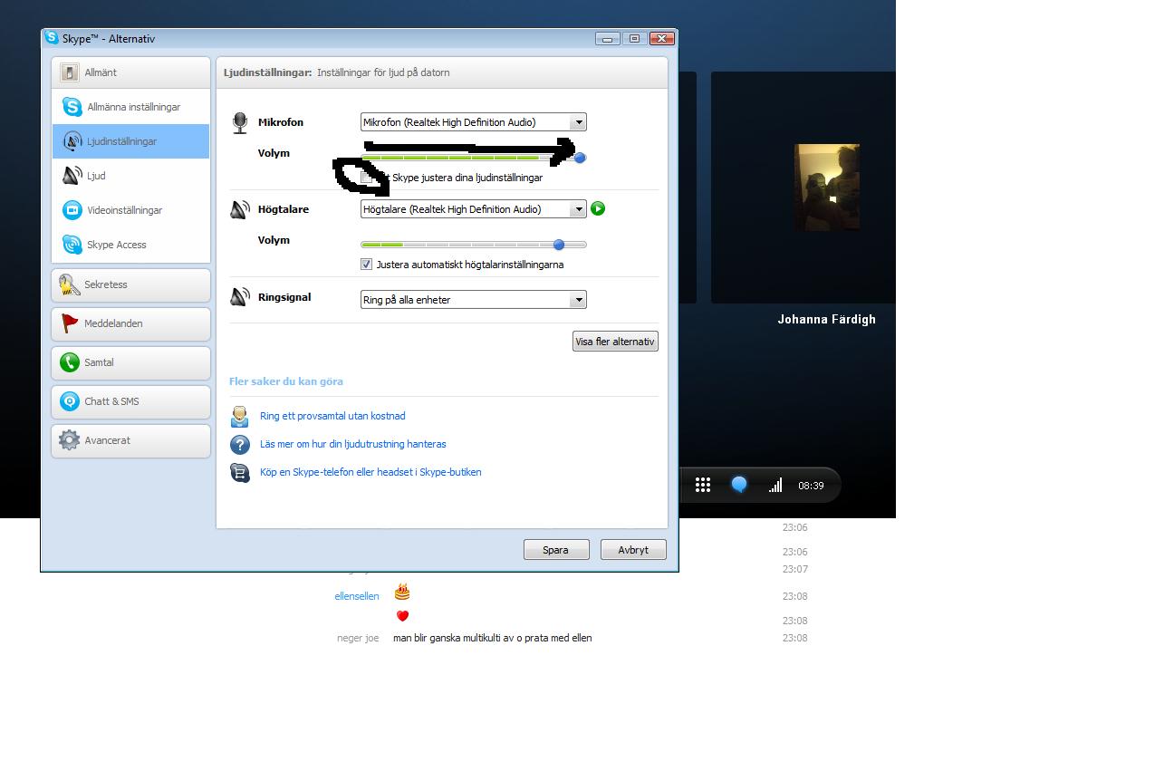
Task: Save settings with the Spara button
Action: click(556, 550)
